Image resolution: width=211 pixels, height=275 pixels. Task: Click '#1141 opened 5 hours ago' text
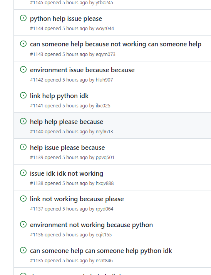click(59, 106)
